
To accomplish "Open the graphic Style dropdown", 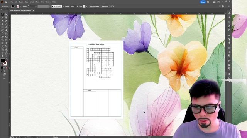I will tap(86, 7).
